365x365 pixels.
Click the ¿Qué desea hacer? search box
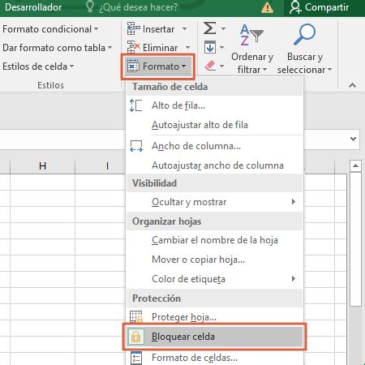click(x=132, y=7)
